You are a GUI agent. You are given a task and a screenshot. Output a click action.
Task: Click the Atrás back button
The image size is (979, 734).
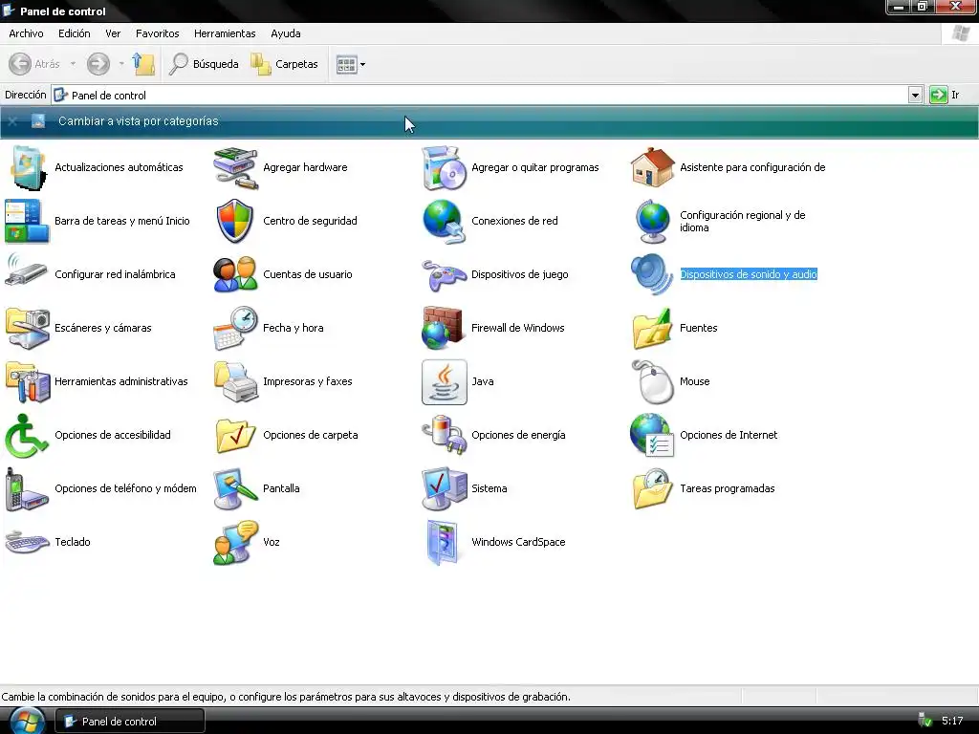[x=35, y=64]
